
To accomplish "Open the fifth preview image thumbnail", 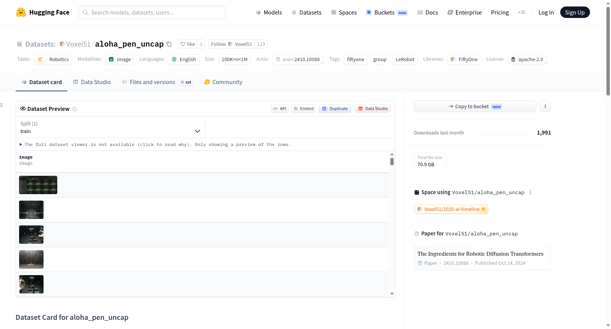I will pos(31,284).
